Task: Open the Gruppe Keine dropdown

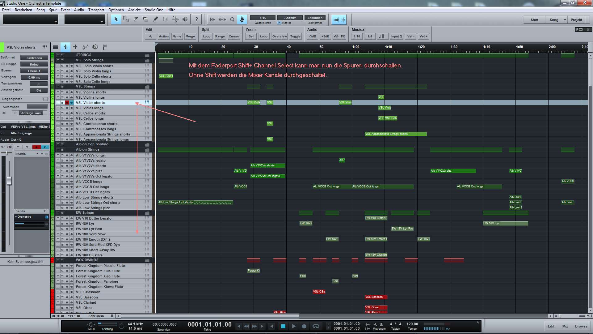Action: click(x=34, y=64)
